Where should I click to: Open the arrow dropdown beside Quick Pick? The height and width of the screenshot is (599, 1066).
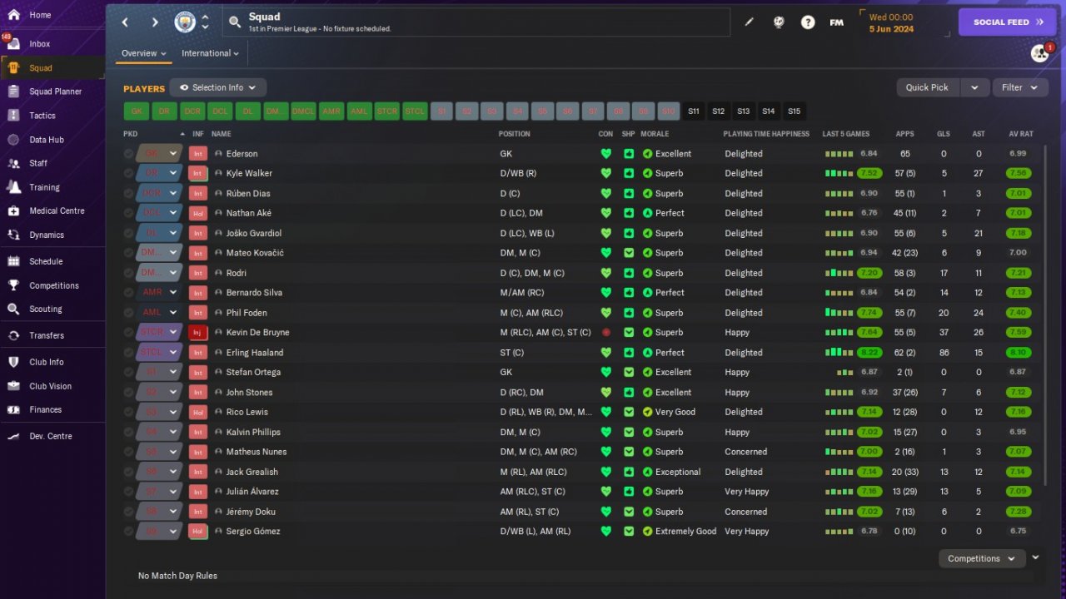(x=974, y=87)
